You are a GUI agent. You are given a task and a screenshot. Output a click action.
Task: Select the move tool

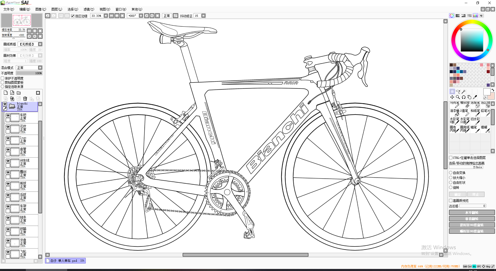pyautogui.click(x=452, y=97)
